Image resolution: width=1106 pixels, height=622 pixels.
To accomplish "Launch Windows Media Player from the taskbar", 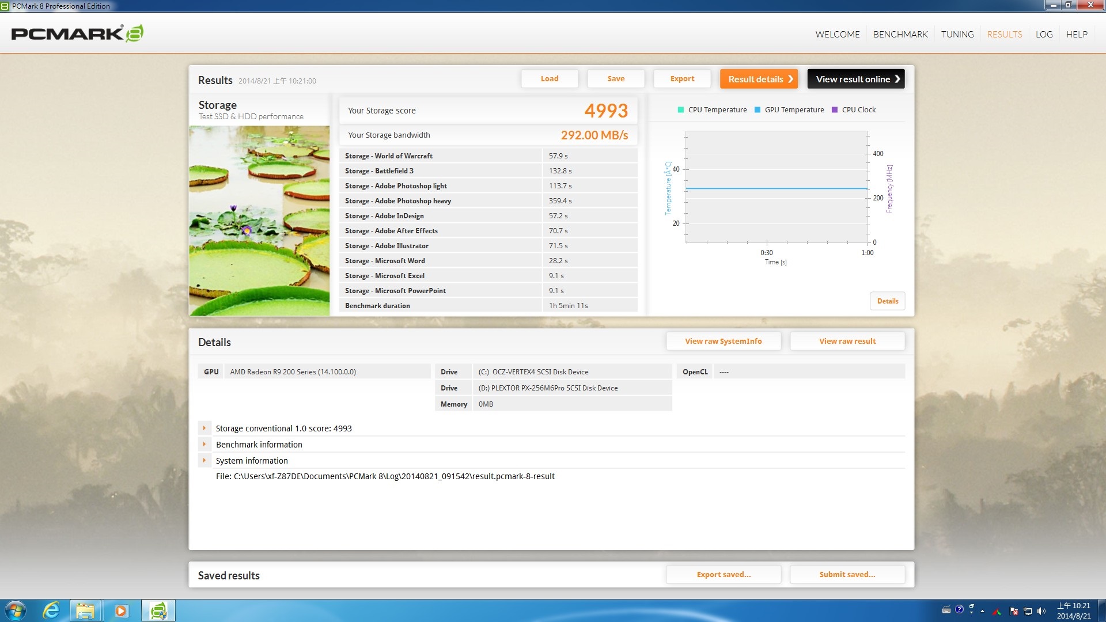I will [x=121, y=610].
